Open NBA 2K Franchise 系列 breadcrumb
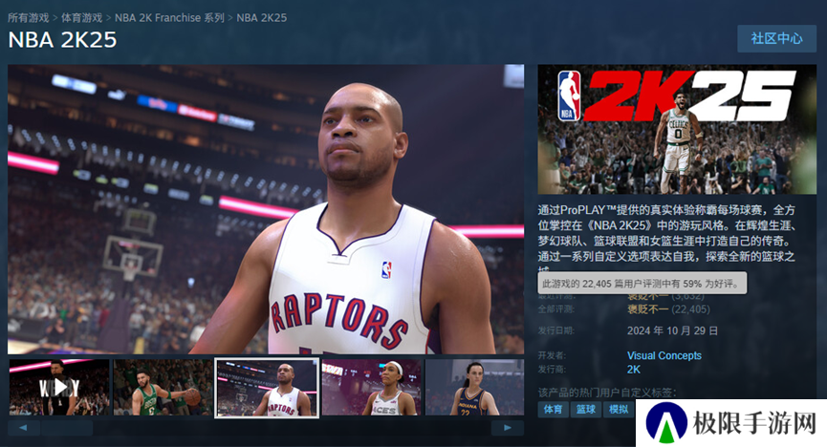The width and height of the screenshot is (827, 447). 169,17
